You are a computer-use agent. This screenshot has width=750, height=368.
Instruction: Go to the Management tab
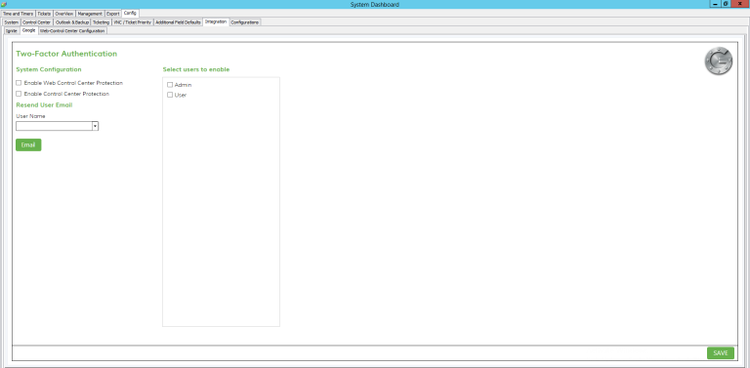click(x=90, y=14)
